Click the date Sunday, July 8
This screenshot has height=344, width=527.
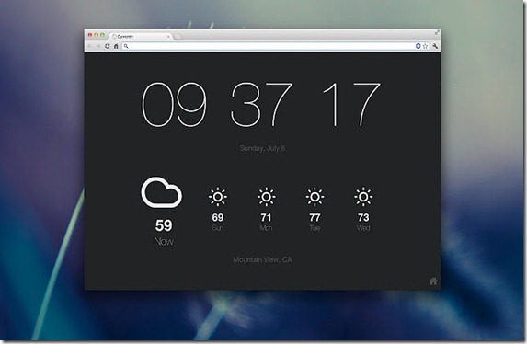[x=262, y=148]
